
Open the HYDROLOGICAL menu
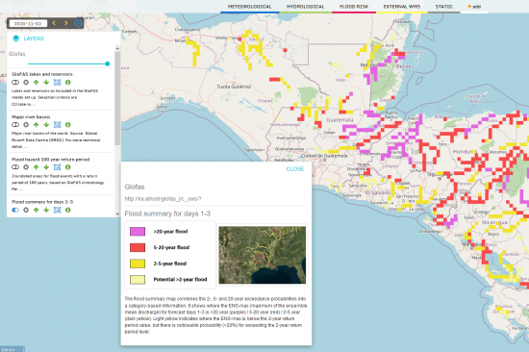click(305, 7)
